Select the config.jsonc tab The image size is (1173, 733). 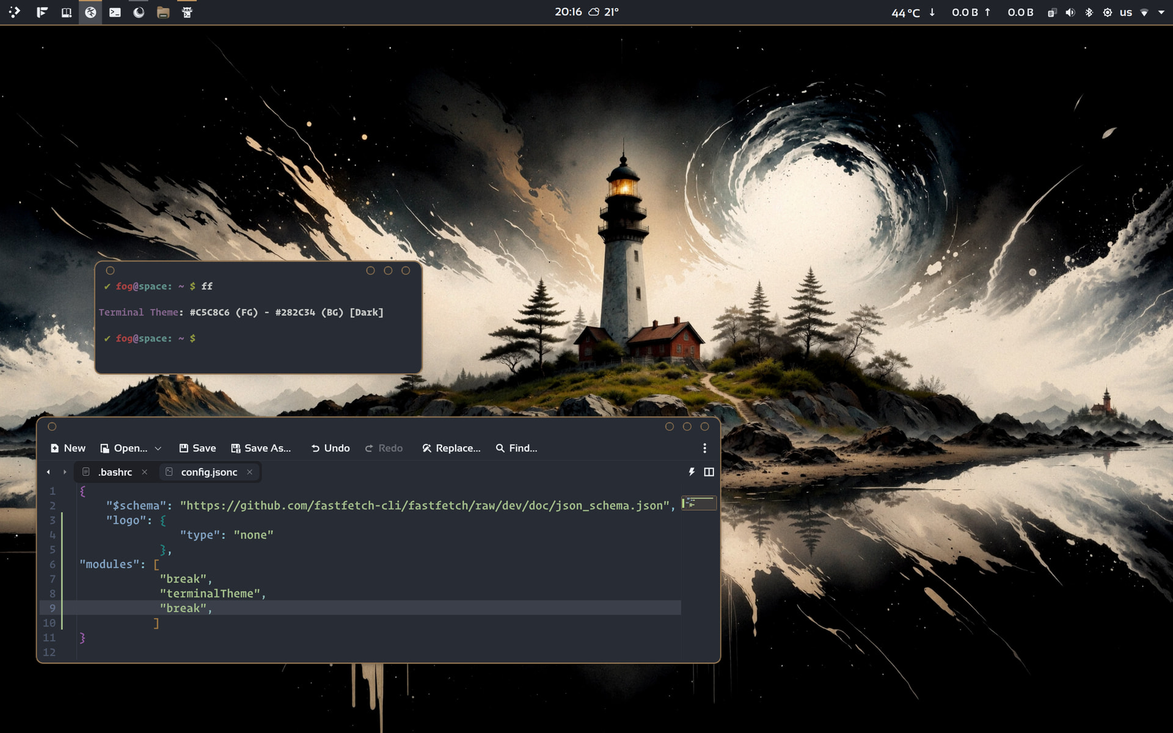pos(209,472)
